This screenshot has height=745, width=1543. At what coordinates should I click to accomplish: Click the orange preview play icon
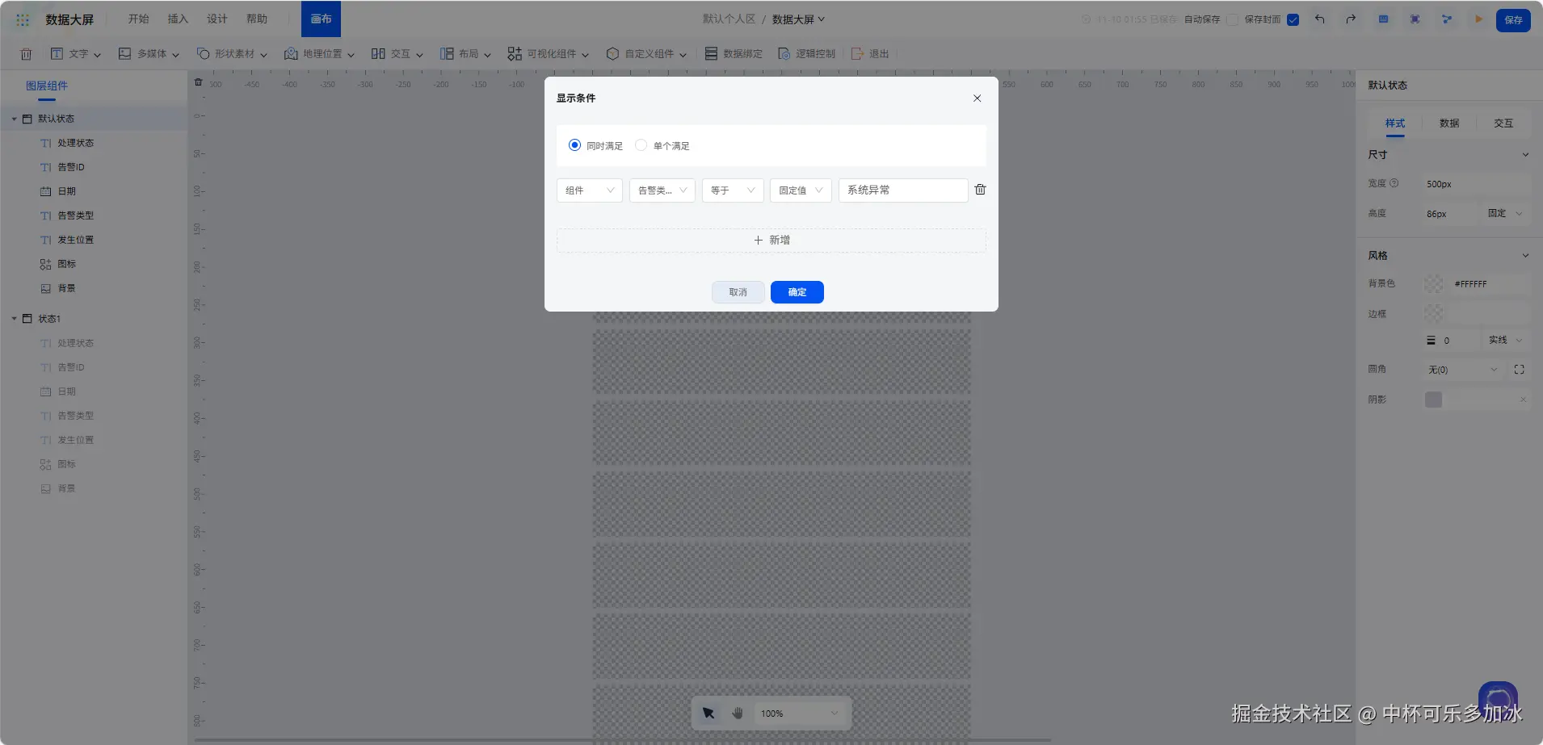(1478, 19)
